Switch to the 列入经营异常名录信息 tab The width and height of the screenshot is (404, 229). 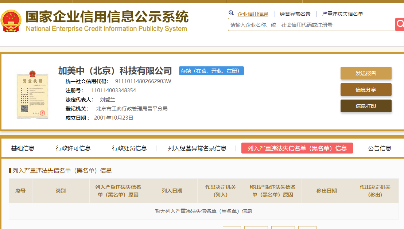197,148
